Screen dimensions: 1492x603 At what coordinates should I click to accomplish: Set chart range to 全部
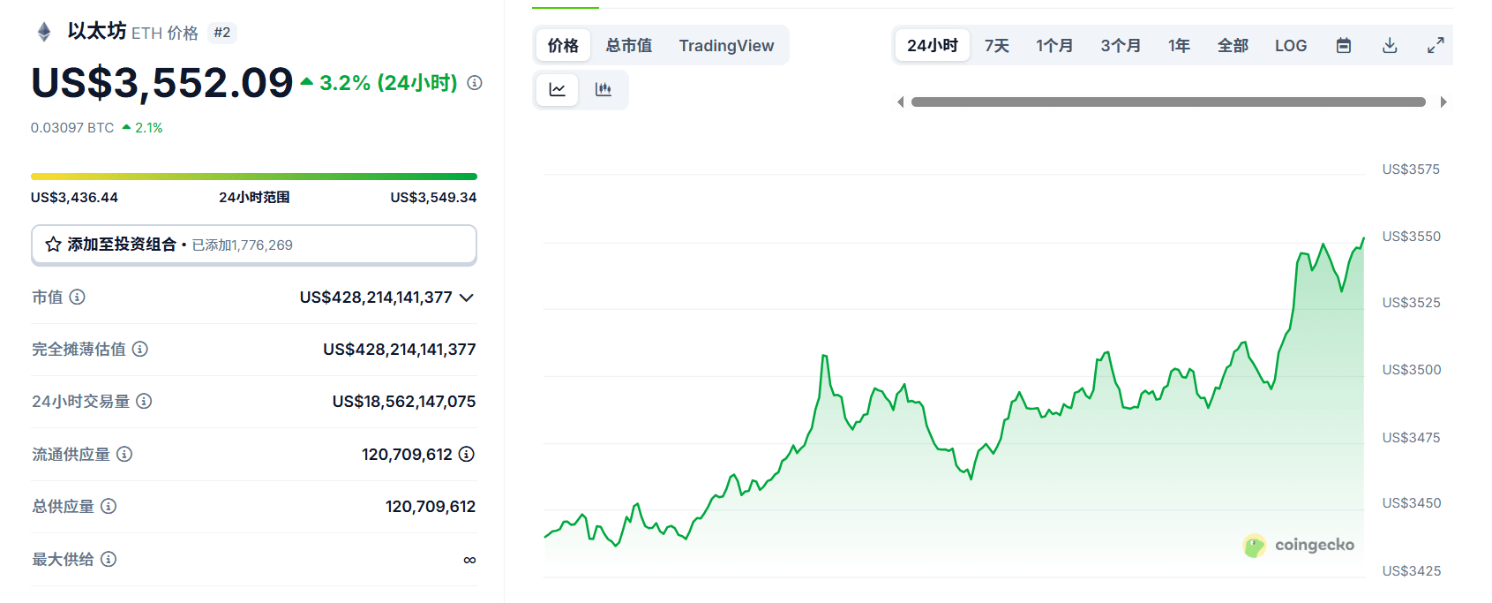coord(1233,45)
